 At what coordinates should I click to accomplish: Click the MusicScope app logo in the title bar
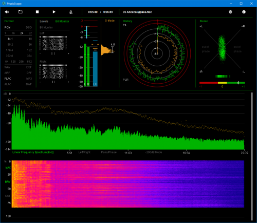pyautogui.click(x=4, y=4)
